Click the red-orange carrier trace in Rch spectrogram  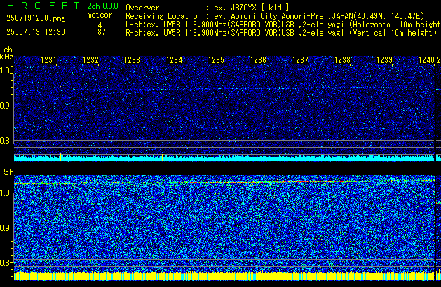224,182
